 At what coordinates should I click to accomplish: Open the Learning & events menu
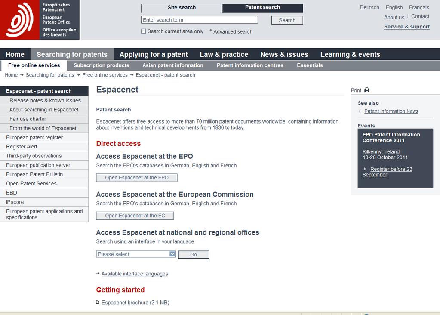pos(350,54)
